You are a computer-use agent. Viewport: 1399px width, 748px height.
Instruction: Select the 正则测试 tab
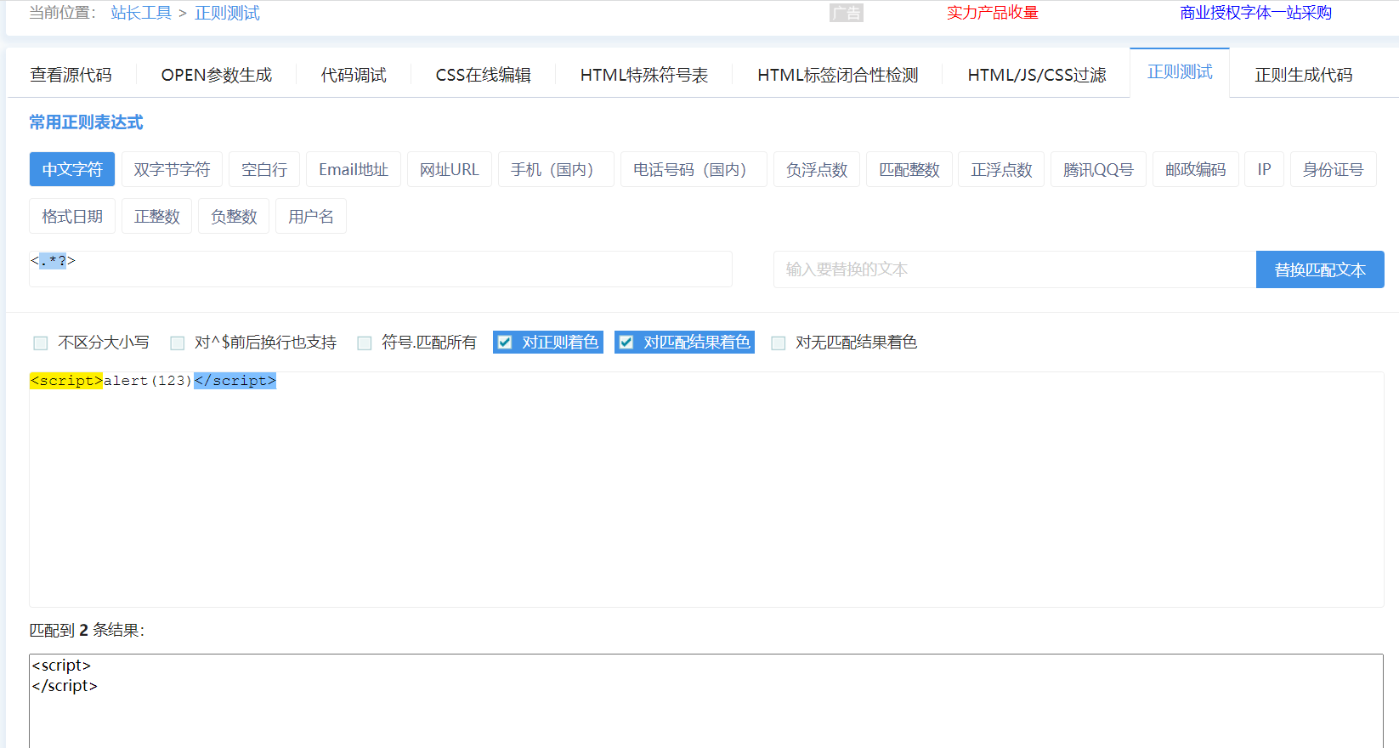[1180, 72]
